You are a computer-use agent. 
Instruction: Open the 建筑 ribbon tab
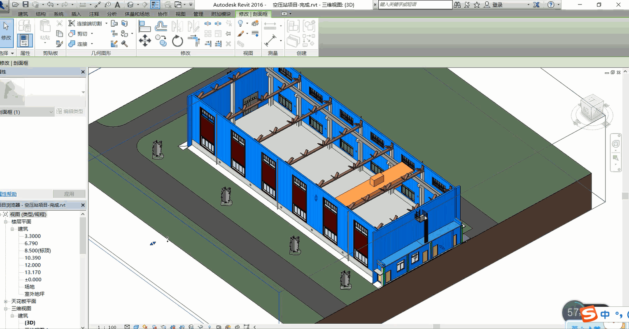pos(23,14)
